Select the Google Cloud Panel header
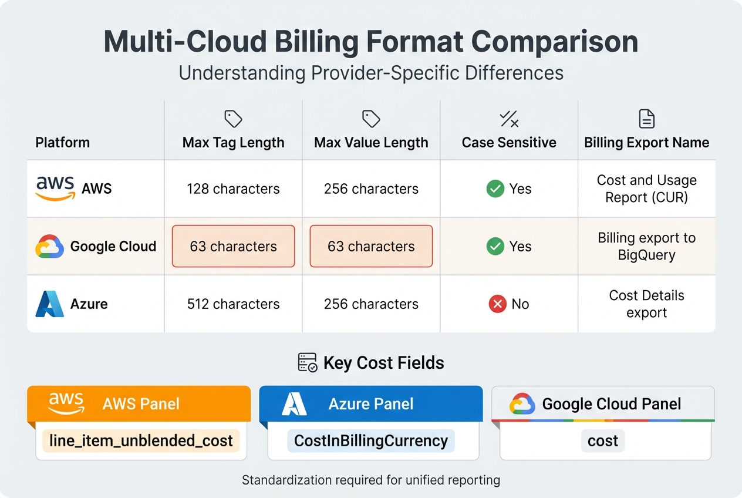 (603, 403)
